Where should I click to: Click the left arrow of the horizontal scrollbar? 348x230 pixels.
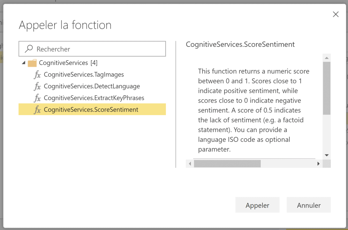coord(189,163)
